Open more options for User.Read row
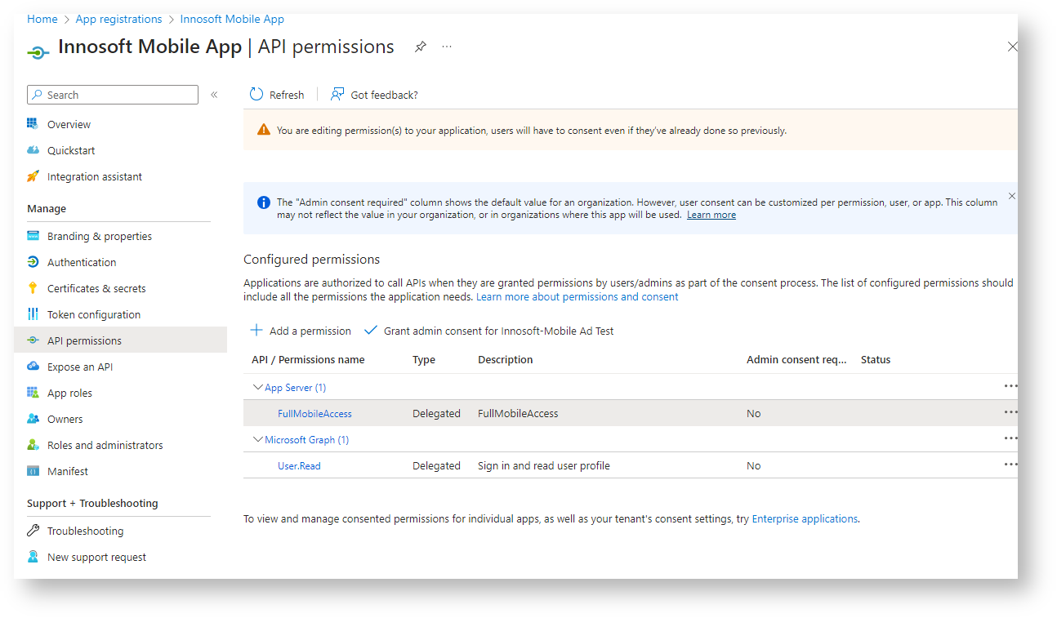Screen dimensions: 1057x618 [x=1010, y=465]
